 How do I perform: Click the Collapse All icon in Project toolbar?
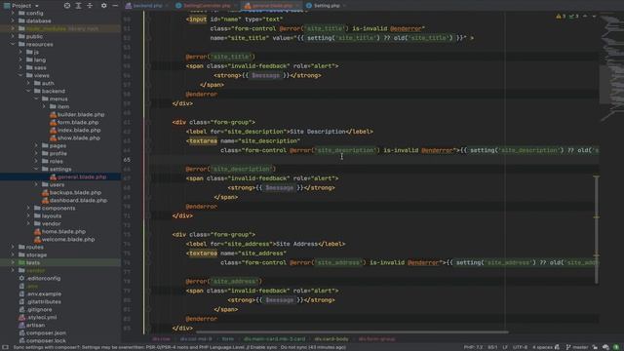click(x=90, y=6)
